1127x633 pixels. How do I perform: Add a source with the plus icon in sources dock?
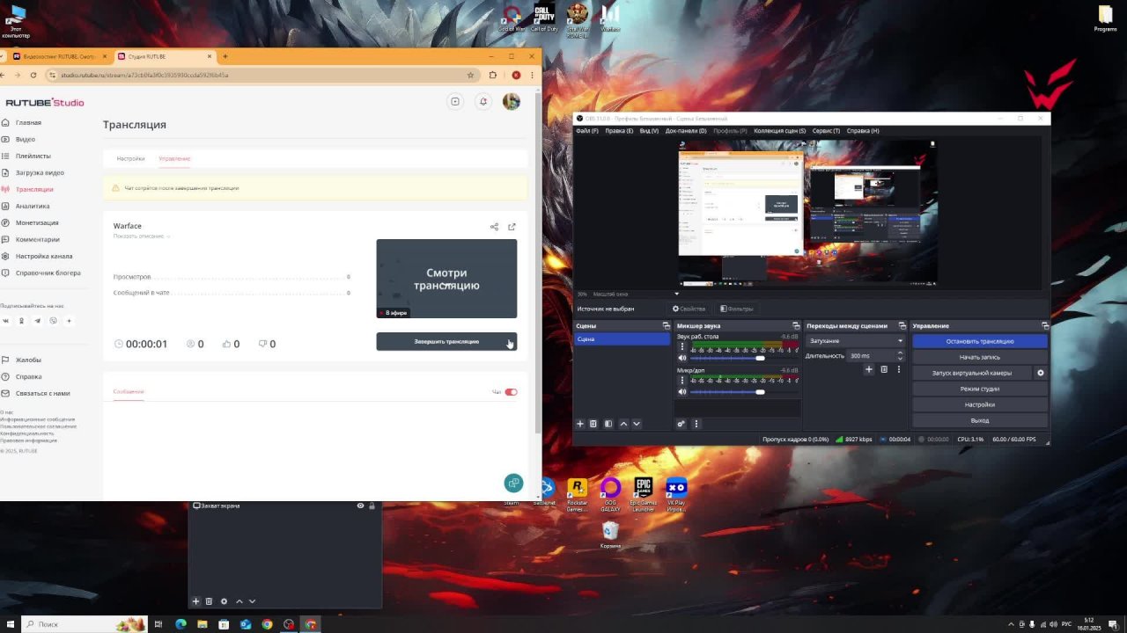coord(195,601)
